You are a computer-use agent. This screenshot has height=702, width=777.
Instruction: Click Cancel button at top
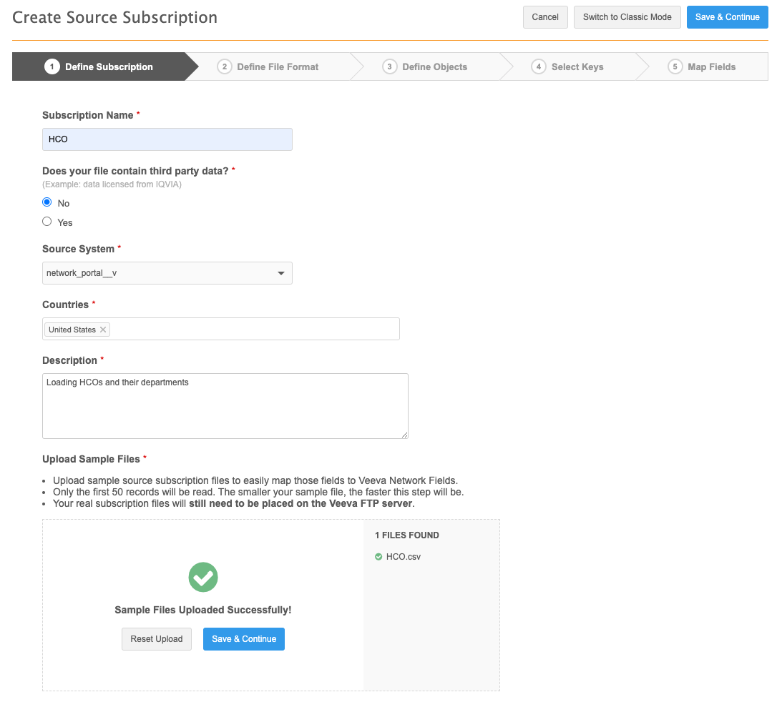[545, 17]
